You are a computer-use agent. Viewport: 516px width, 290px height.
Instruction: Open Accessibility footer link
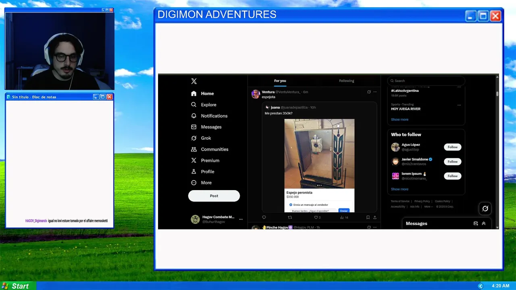click(398, 207)
